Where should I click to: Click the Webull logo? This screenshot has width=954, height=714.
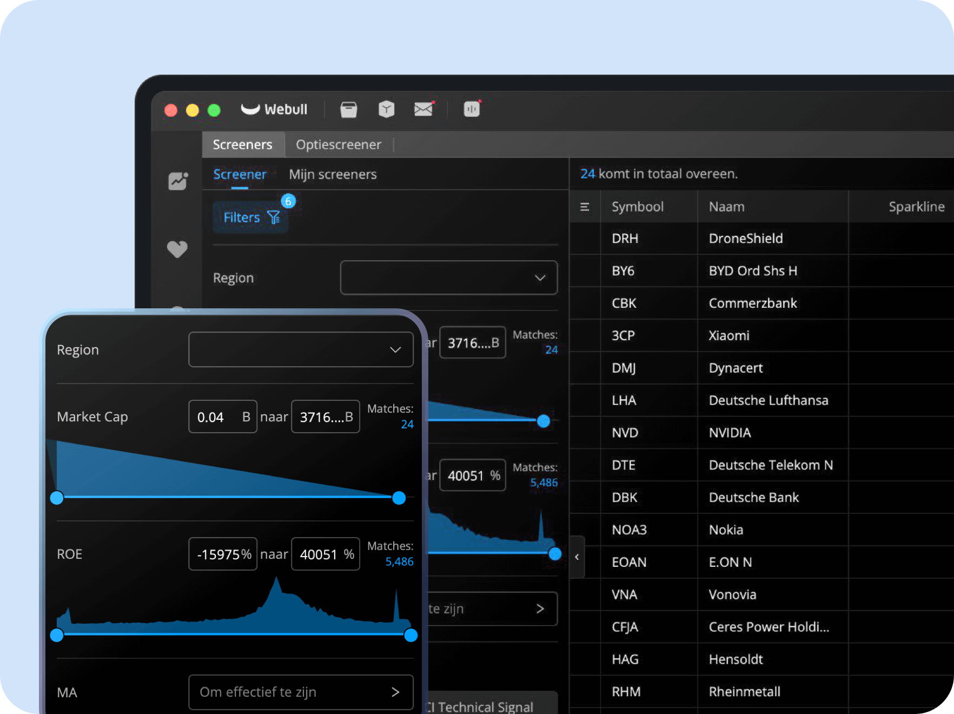(x=274, y=109)
